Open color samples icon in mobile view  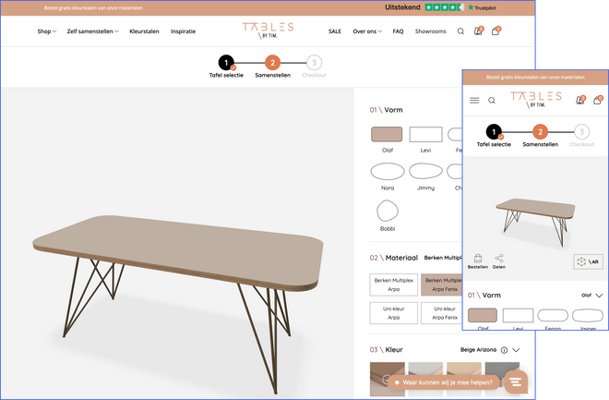(x=580, y=101)
